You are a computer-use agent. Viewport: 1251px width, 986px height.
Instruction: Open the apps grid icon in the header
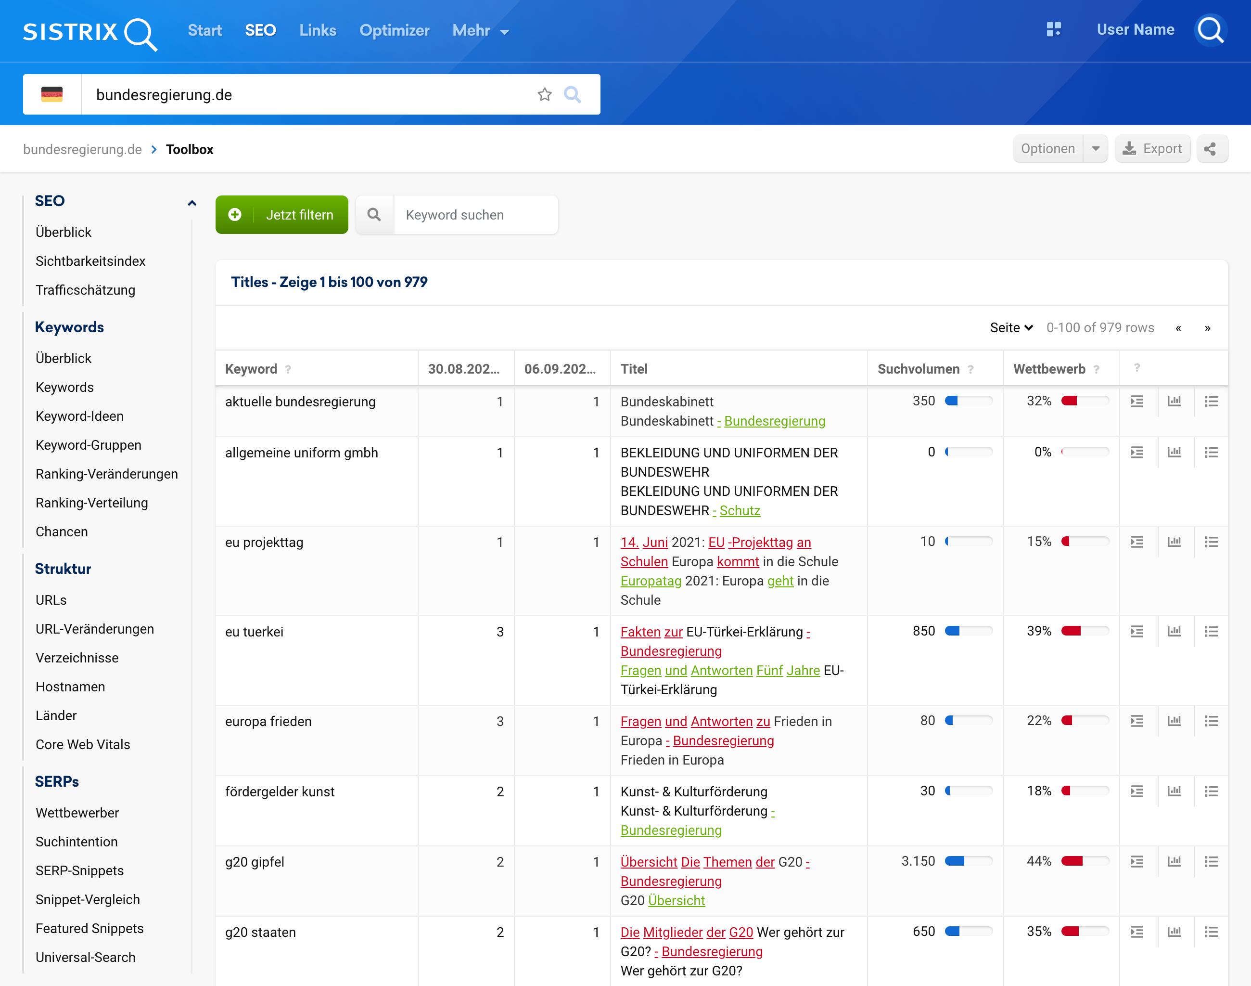[x=1053, y=29]
